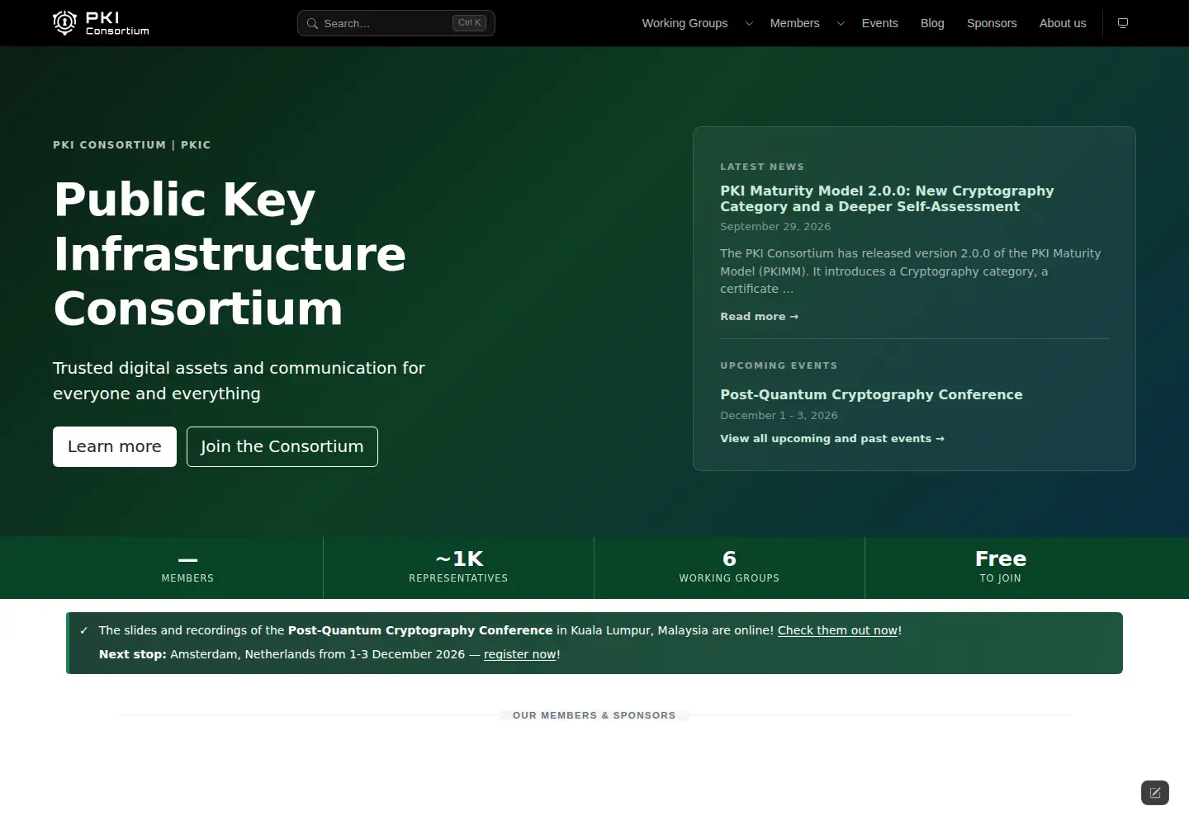Image resolution: width=1189 pixels, height=825 pixels.
Task: Click the 'UPCOMING EVENTS' label
Action: (779, 365)
